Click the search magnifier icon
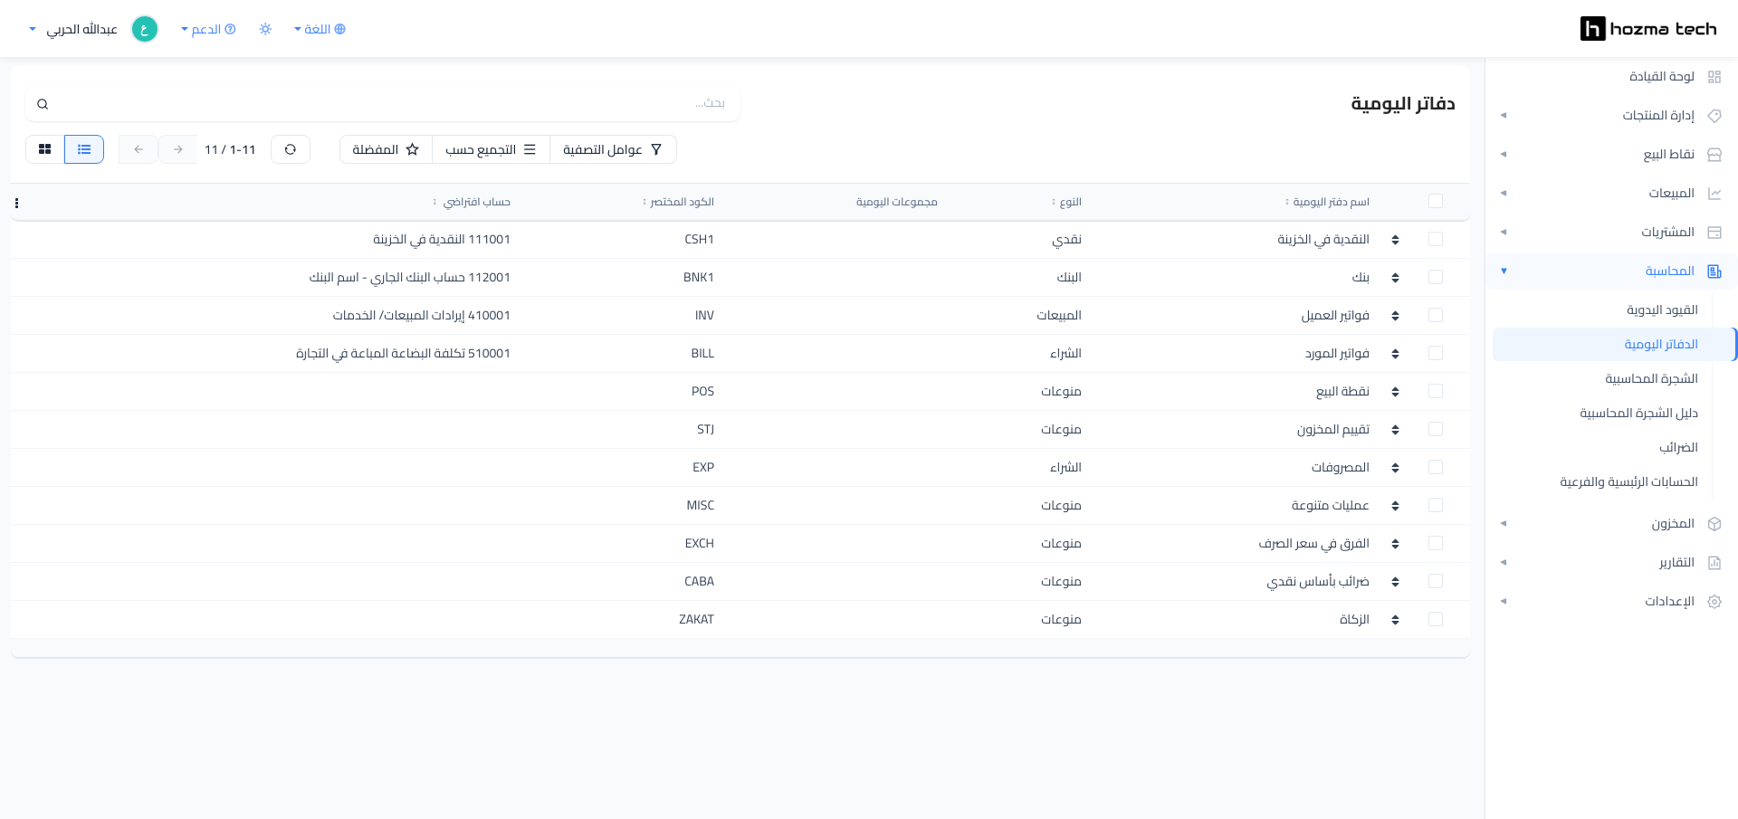This screenshot has height=819, width=1738. point(43,104)
